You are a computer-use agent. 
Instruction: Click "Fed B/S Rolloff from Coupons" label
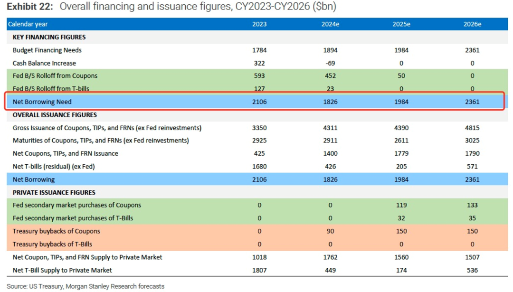(55, 76)
